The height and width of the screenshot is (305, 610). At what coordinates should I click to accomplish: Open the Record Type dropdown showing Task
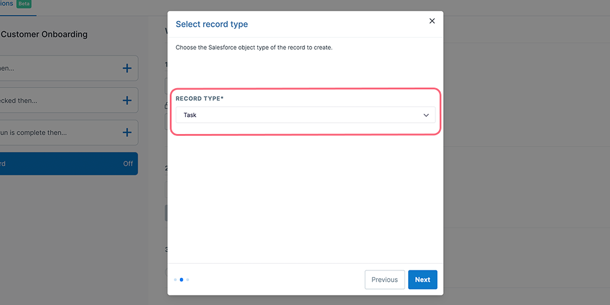[x=306, y=115]
